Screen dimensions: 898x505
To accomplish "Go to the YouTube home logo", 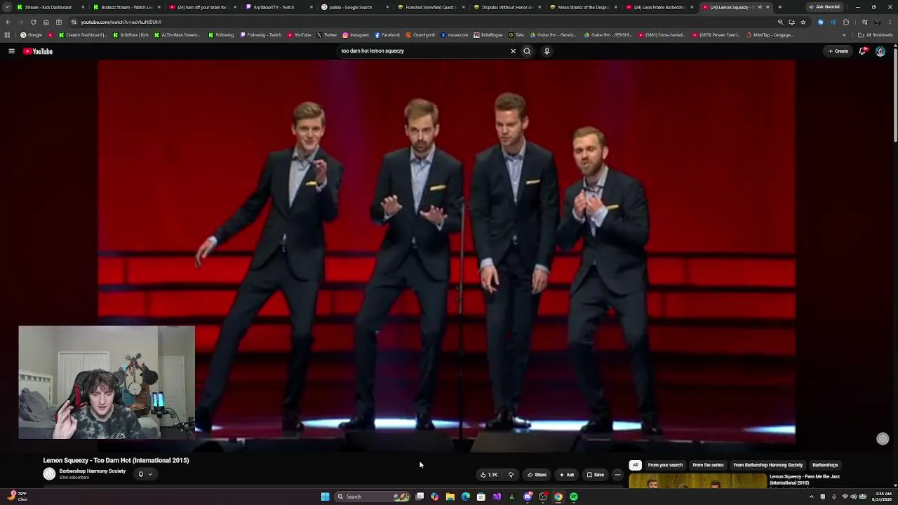I will 38,51.
